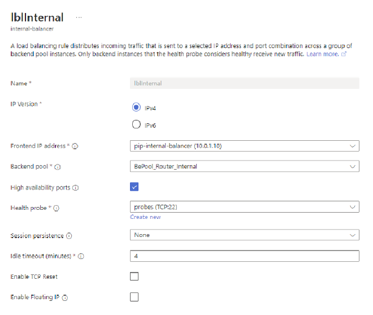The image size is (373, 315).
Task: Click the Enable Floating IP info icon
Action: click(66, 297)
